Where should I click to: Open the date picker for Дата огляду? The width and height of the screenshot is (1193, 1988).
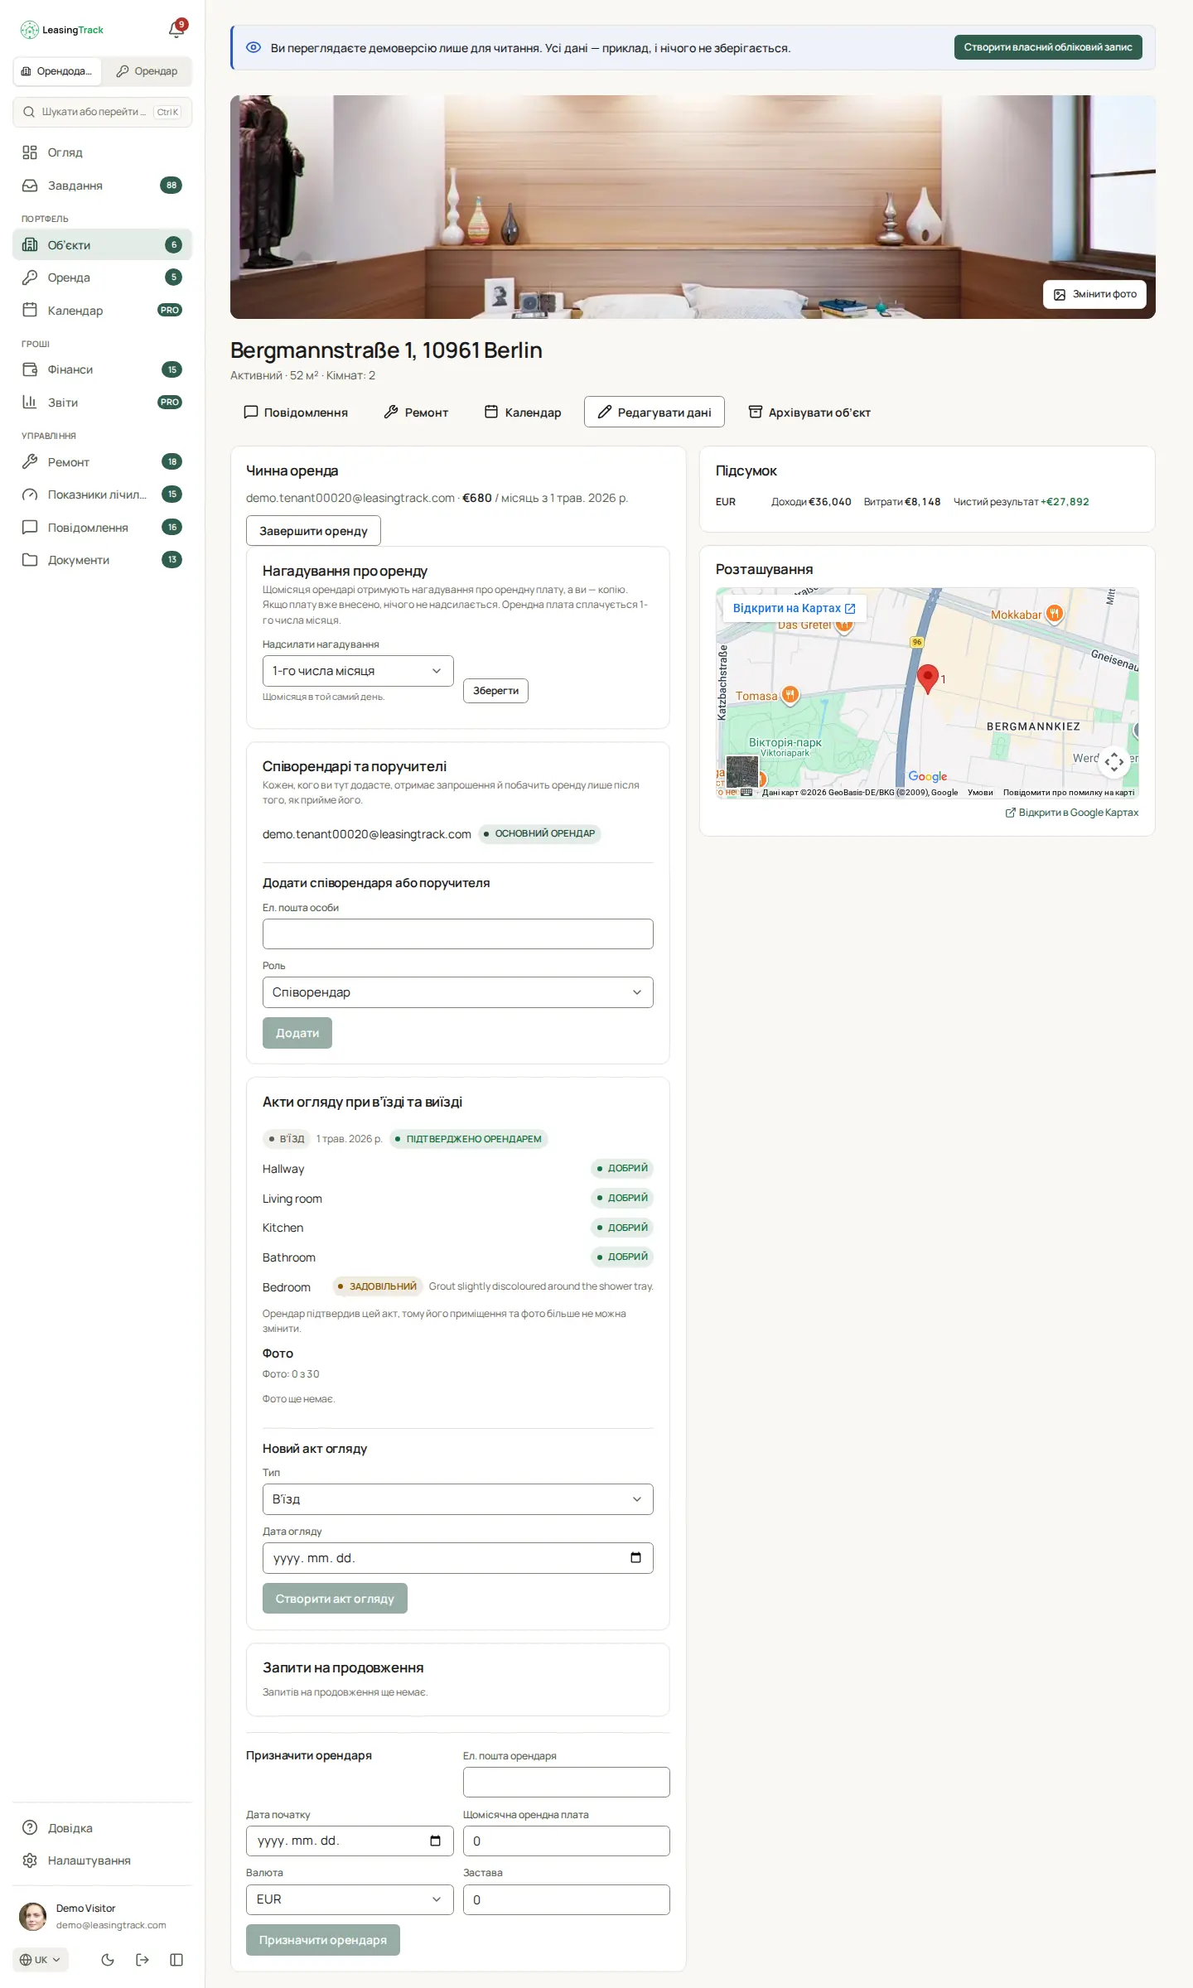635,1558
